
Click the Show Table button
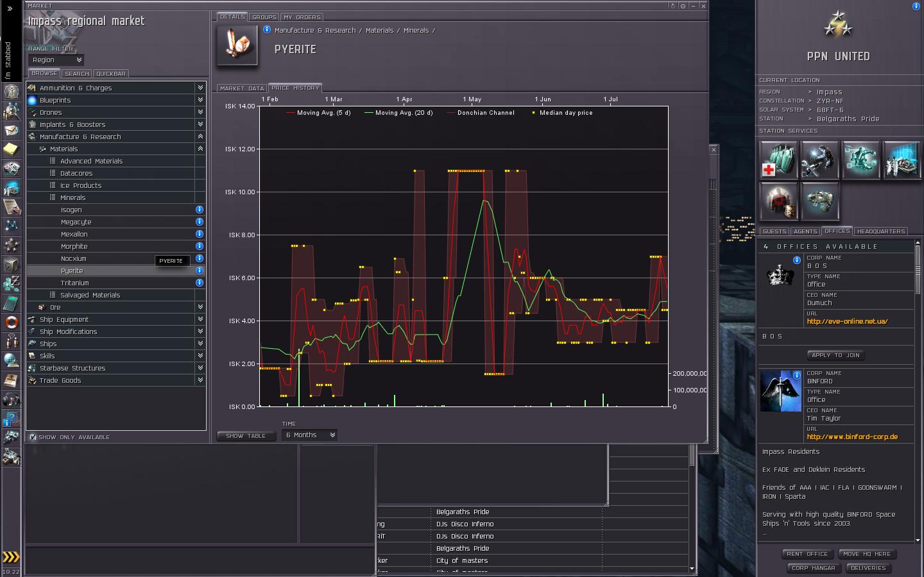246,436
